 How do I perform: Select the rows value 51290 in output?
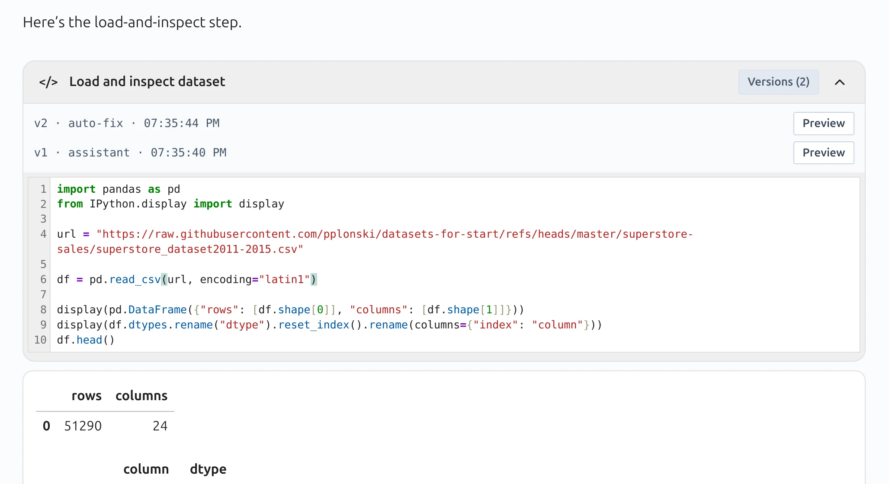[x=83, y=425]
